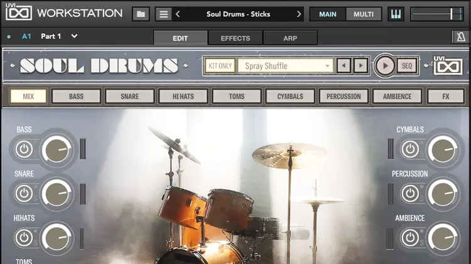
Task: Enable the KIT ONLY button
Action: (x=220, y=66)
